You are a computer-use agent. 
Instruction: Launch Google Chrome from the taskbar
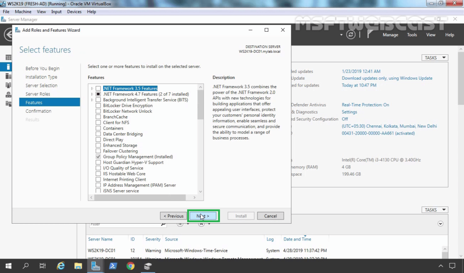(130, 266)
